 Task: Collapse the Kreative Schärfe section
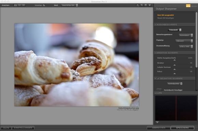click(x=155, y=53)
